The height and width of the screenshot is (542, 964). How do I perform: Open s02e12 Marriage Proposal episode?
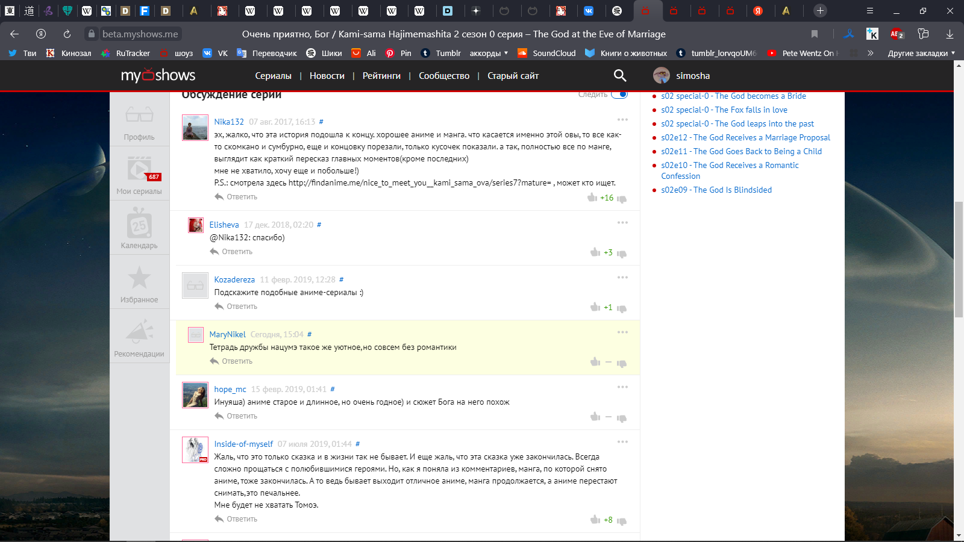coord(745,137)
